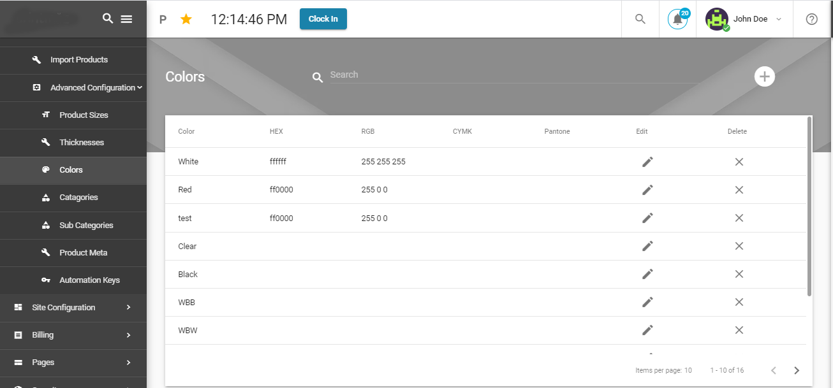Expand Pages menu

point(128,362)
